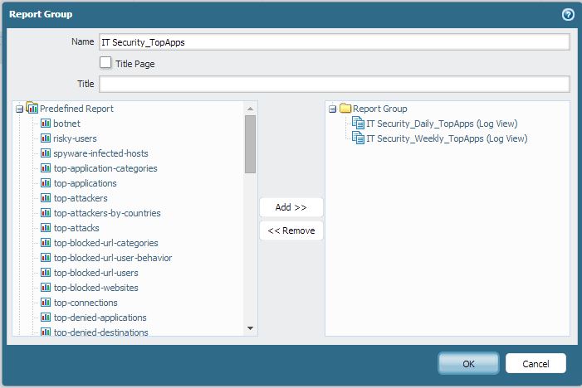
Task: Click the top-blocked-url-users chart icon
Action: [46, 273]
